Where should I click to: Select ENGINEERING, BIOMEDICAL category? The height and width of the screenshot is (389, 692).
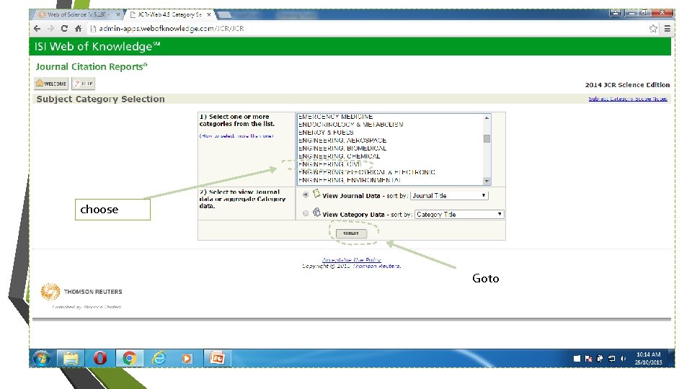(x=342, y=148)
